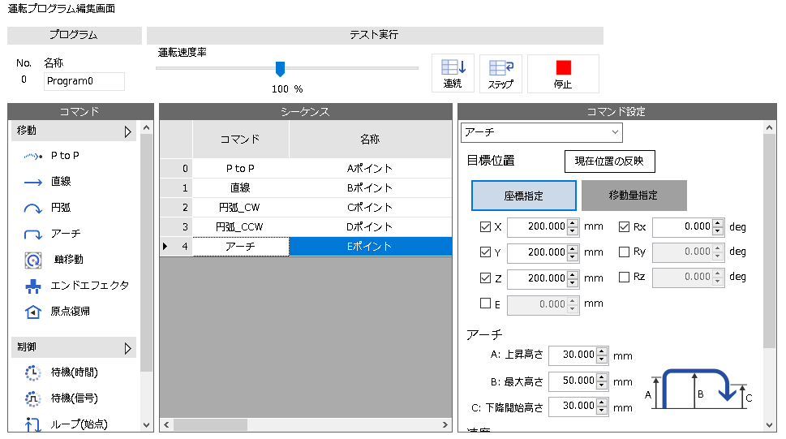Switch to 移動量指定 mode tab
Screen dimensions: 786x439
pyautogui.click(x=634, y=196)
